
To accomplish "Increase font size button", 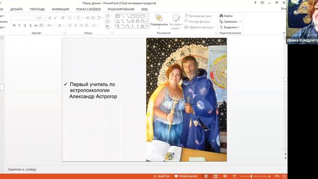I will coord(50,18).
